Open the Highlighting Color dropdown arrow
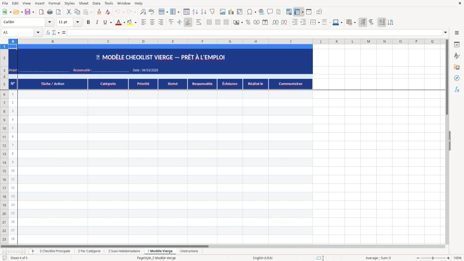The height and width of the screenshot is (261, 464). click(x=136, y=22)
